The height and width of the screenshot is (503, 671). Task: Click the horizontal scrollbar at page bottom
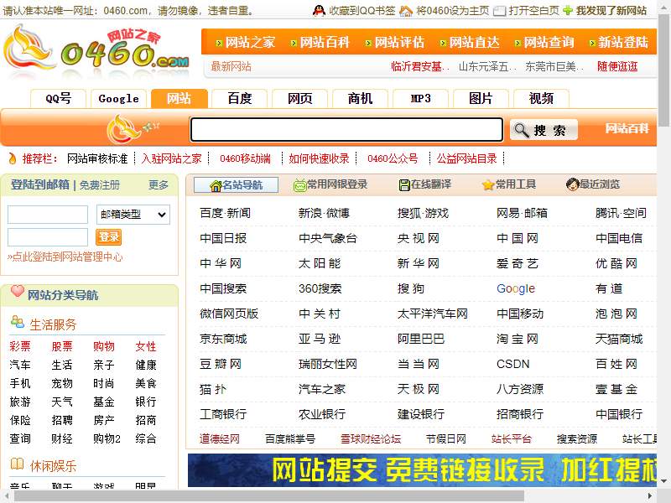[x=269, y=496]
